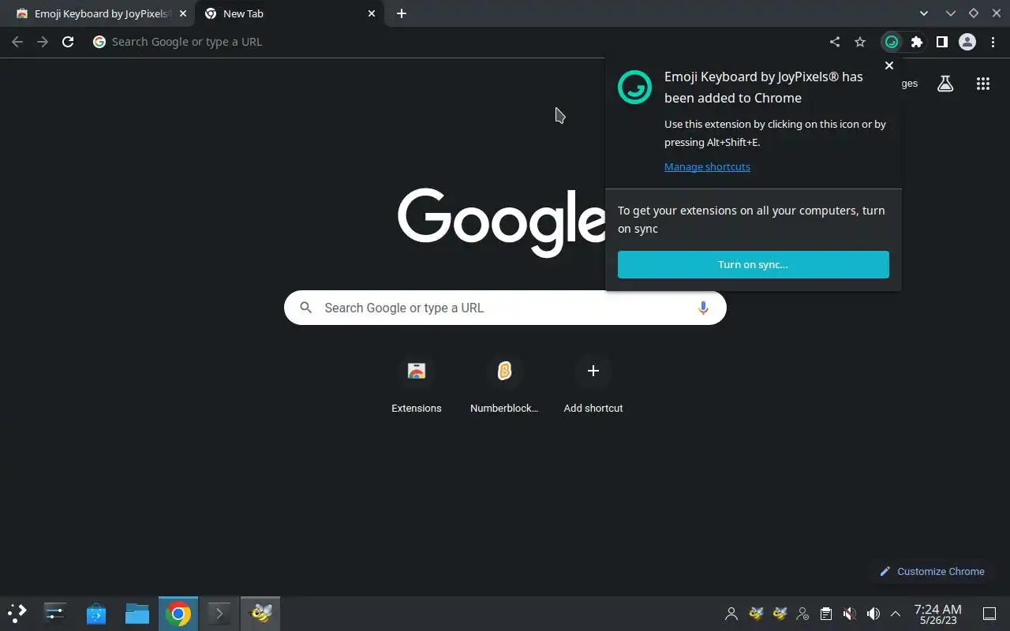
Task: Focus the Google search box on the page
Action: 505,308
